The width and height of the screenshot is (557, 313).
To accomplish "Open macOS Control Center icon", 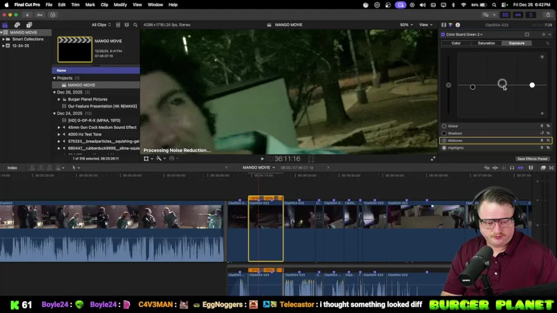I will pos(505,5).
